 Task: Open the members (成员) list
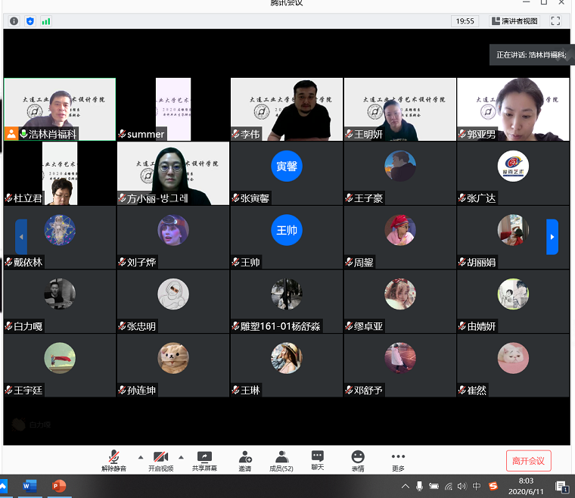[x=281, y=461]
